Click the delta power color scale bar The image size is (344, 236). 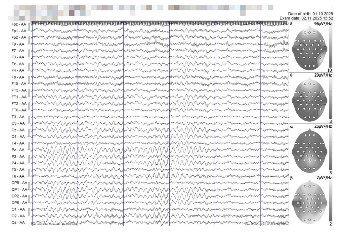pyautogui.click(x=330, y=47)
